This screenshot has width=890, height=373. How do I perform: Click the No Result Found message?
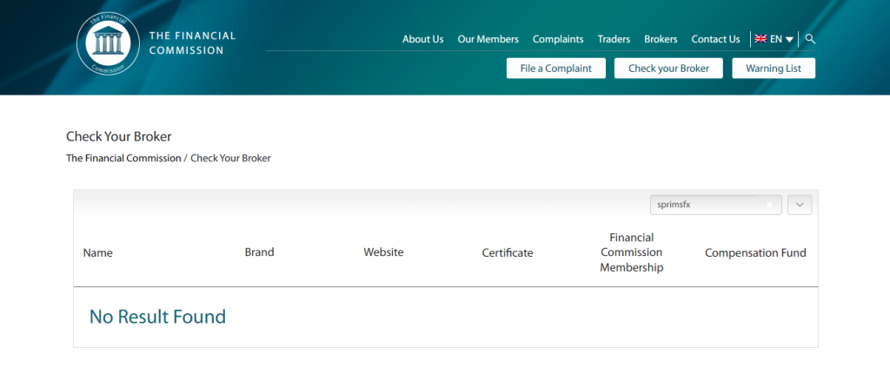tap(158, 317)
